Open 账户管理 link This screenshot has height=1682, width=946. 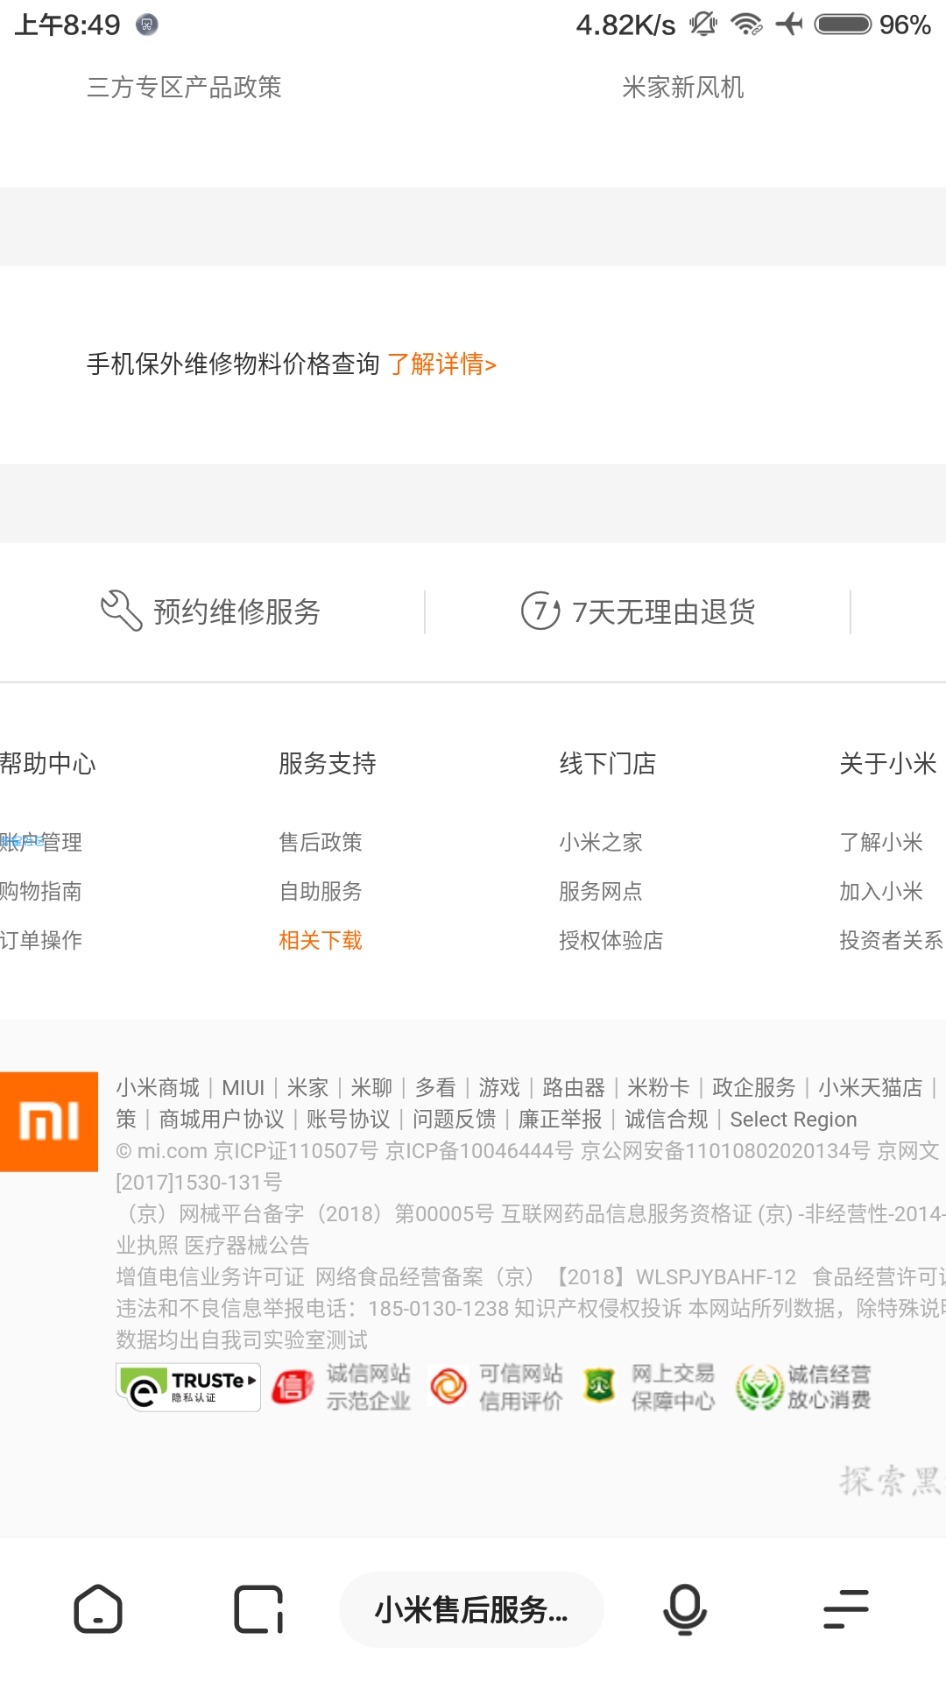click(x=41, y=842)
